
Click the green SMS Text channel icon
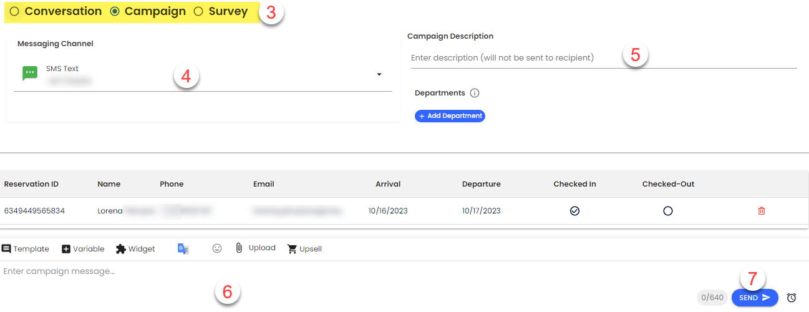(x=30, y=73)
